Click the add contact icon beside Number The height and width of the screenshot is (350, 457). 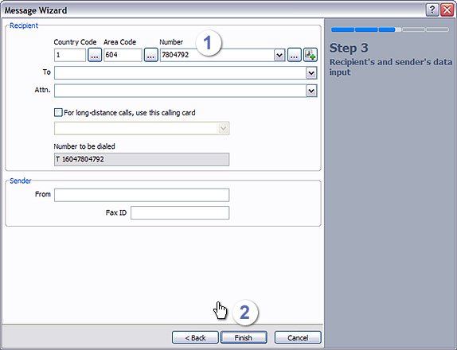[311, 55]
